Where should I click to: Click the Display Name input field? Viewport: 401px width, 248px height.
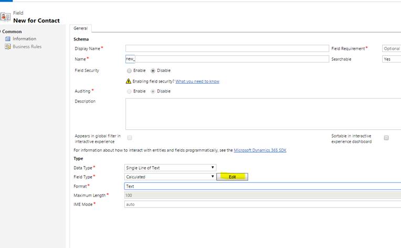[x=227, y=48]
